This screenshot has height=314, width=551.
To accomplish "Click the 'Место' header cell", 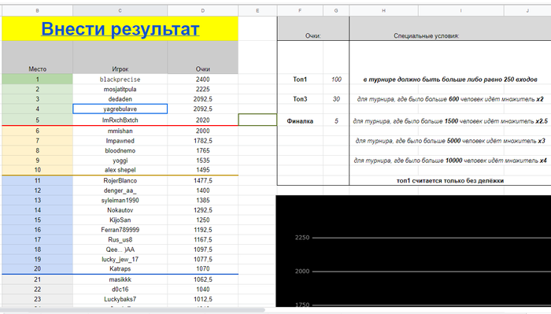I will (37, 57).
